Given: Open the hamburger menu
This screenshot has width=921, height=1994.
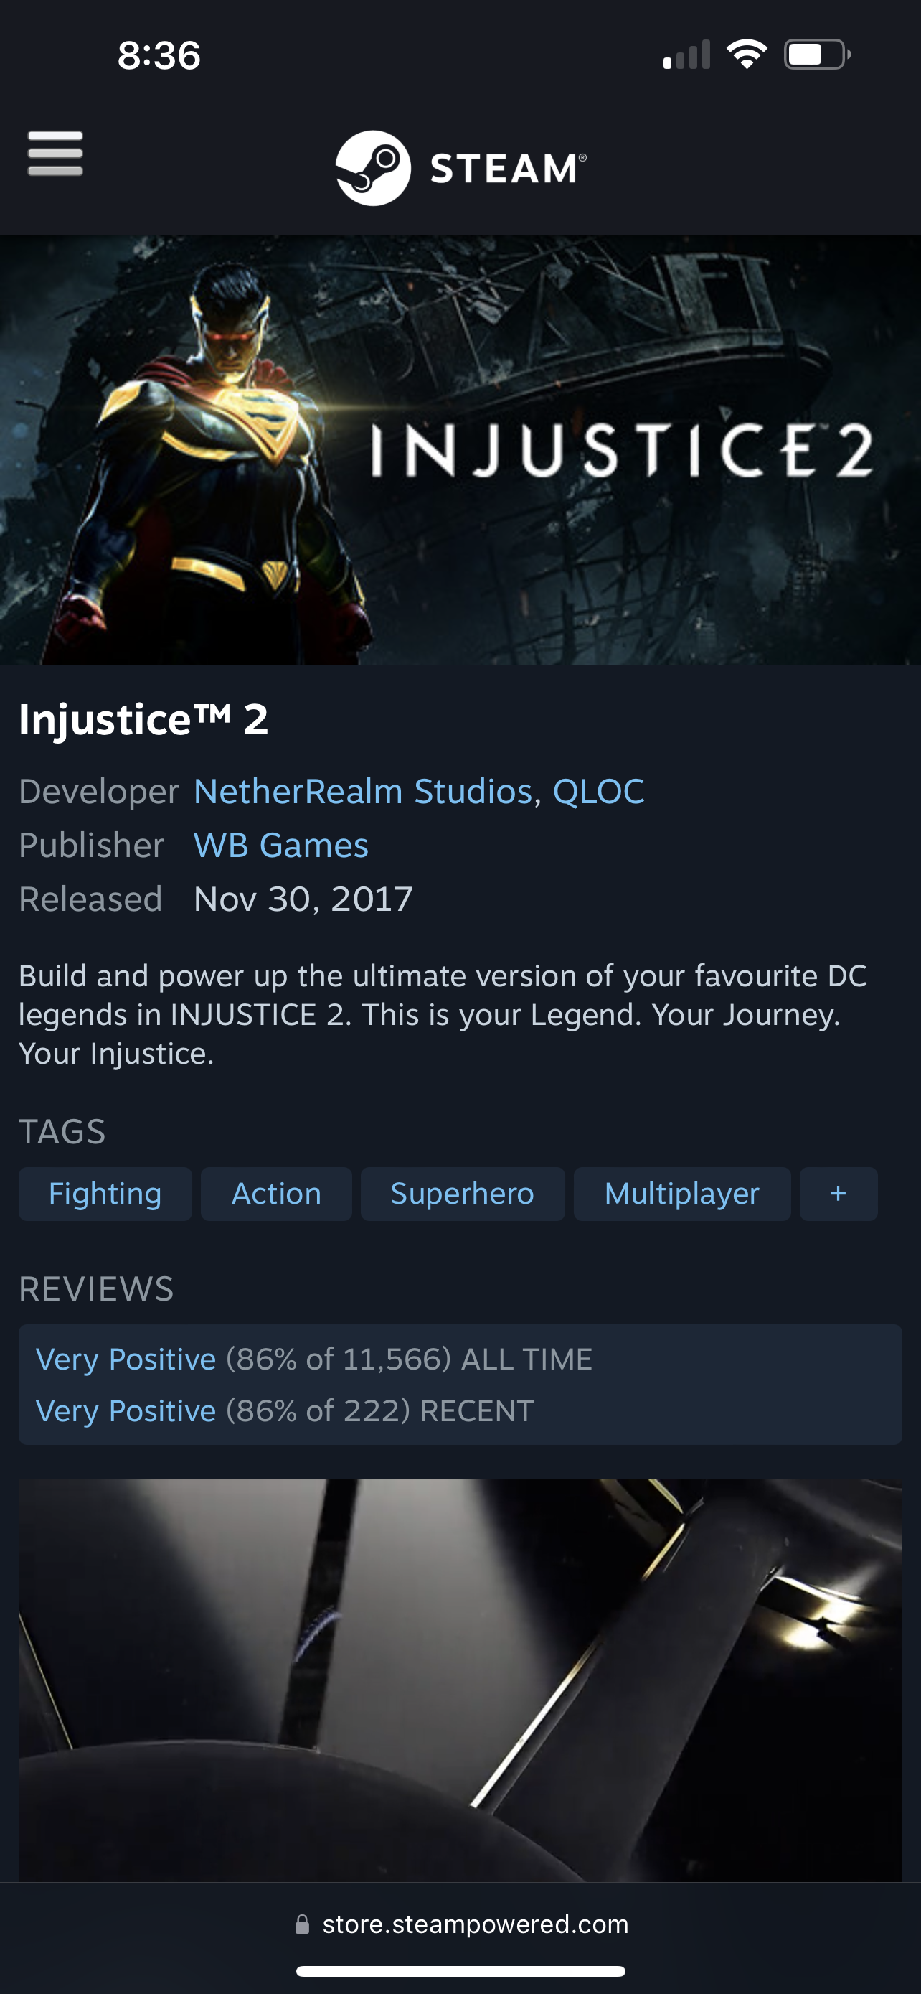Looking at the screenshot, I should click(55, 154).
